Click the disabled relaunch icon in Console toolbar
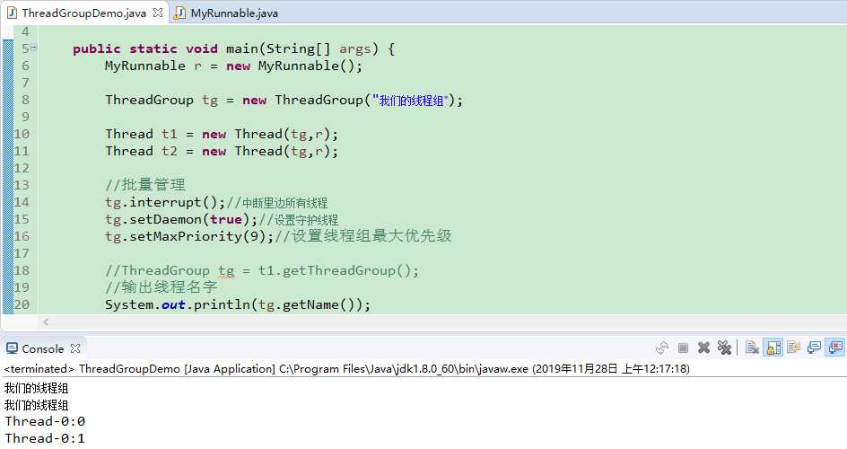The width and height of the screenshot is (847, 449). point(662,348)
